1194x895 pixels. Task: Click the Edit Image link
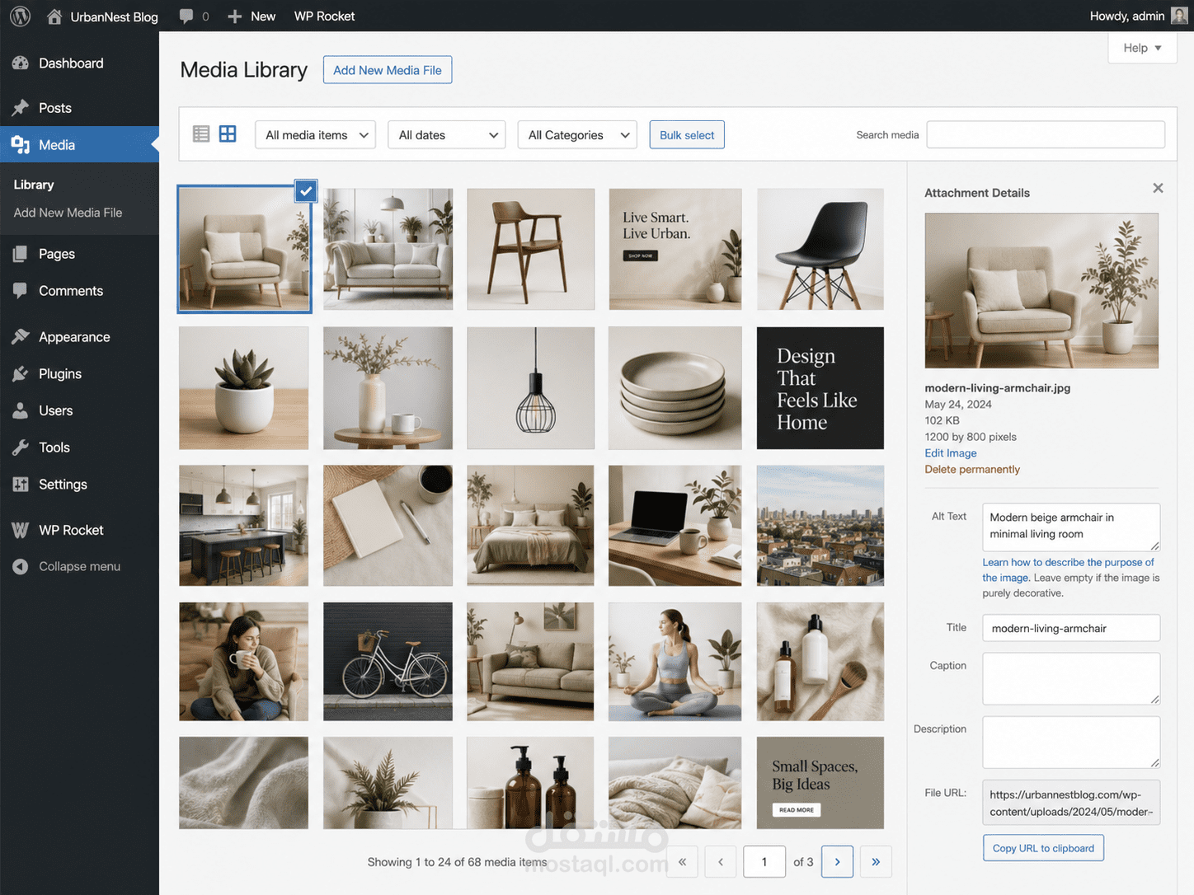(950, 452)
